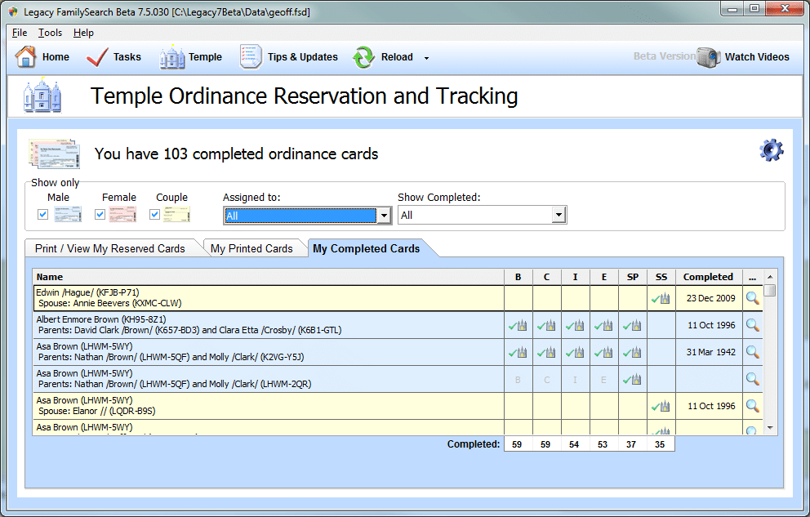This screenshot has height=517, width=810.
Task: Switch to My Printed Cards tab
Action: (x=251, y=248)
